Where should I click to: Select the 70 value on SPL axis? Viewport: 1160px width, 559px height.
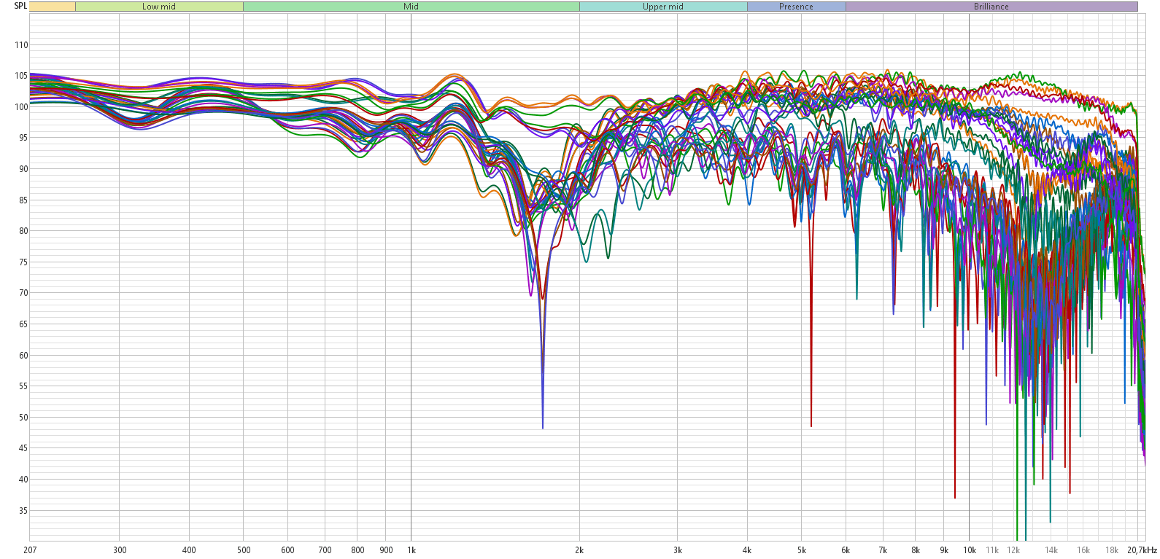[23, 293]
